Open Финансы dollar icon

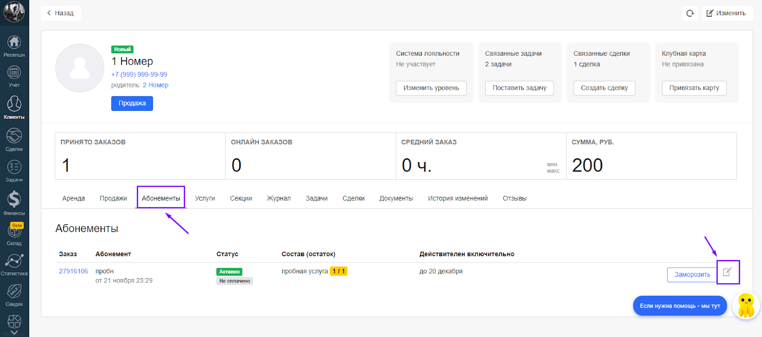(14, 202)
